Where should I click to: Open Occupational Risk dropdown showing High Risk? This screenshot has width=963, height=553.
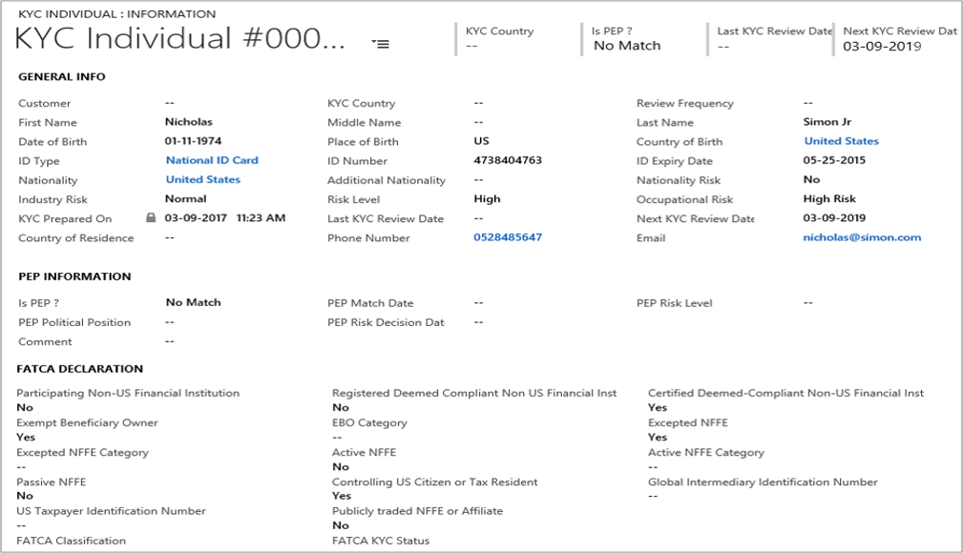(829, 199)
